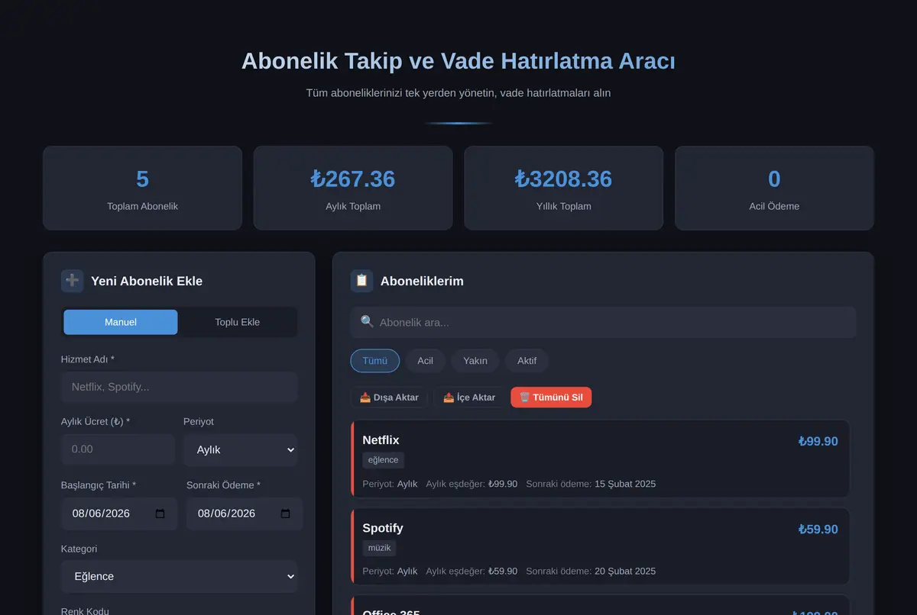Viewport: 917px width, 615px height.
Task: Click Netflix price ₺99.90
Action: (x=818, y=441)
